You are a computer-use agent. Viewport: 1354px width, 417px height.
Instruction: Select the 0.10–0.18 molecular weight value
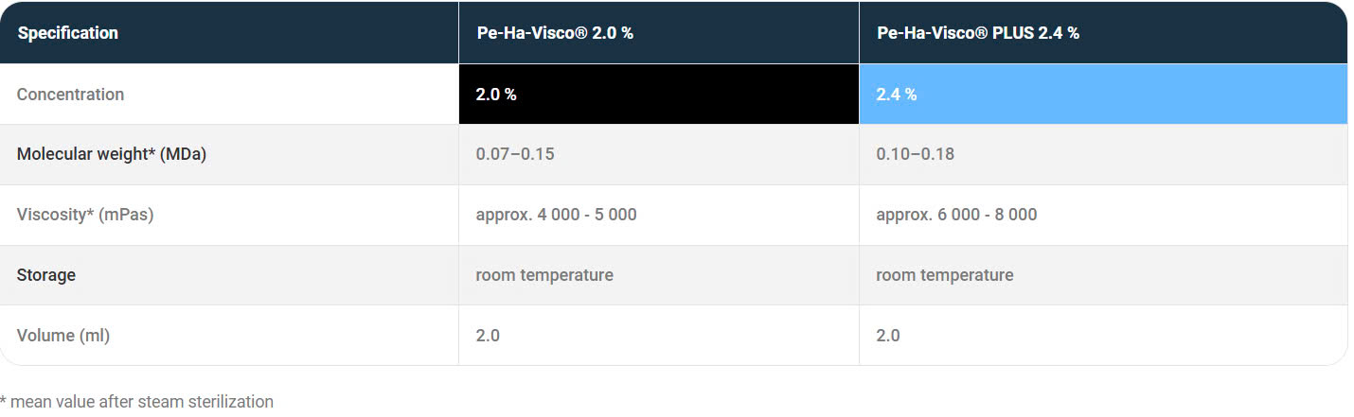click(916, 154)
